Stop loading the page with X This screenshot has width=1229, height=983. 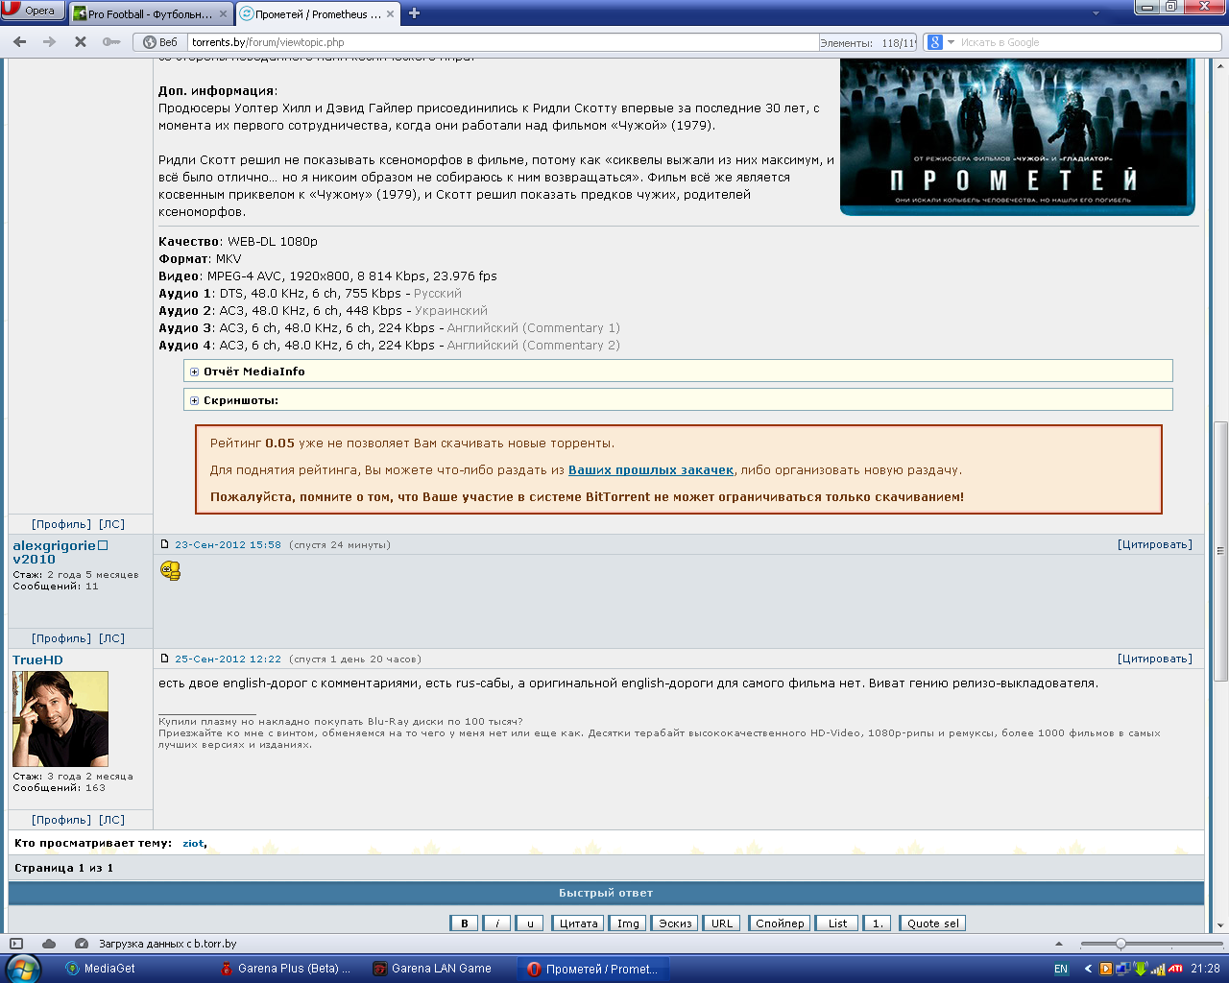[x=81, y=42]
